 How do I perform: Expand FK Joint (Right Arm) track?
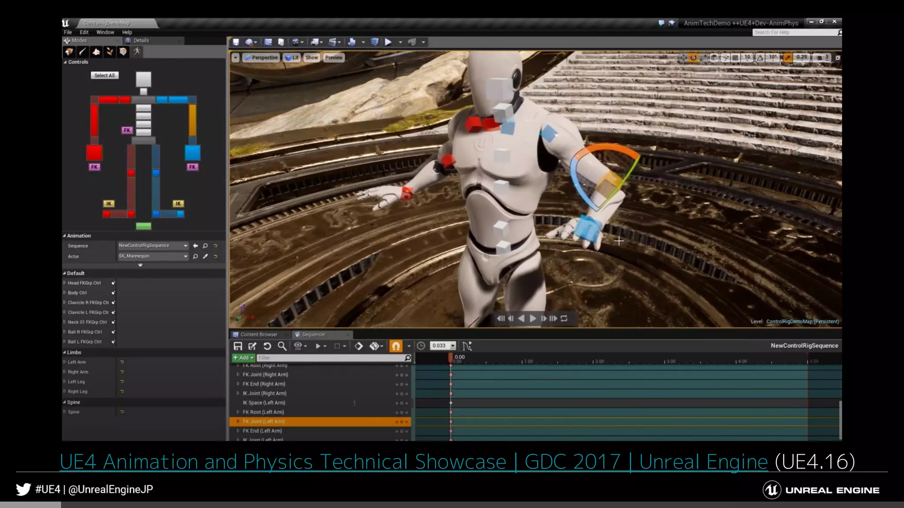238,374
